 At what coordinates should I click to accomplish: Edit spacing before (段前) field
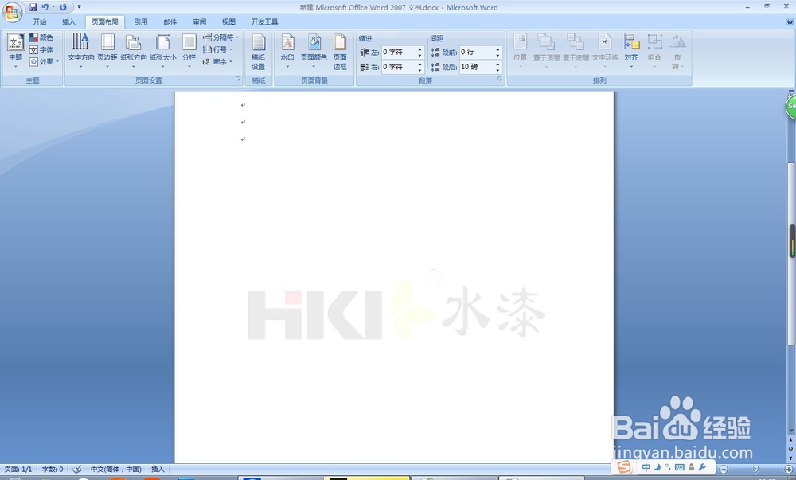pos(476,53)
